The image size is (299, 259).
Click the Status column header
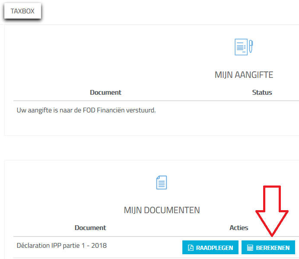[x=262, y=93]
